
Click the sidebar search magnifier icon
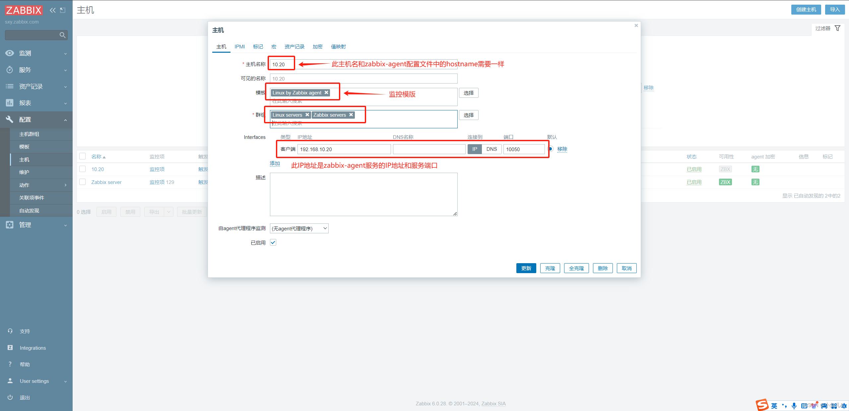tap(62, 35)
